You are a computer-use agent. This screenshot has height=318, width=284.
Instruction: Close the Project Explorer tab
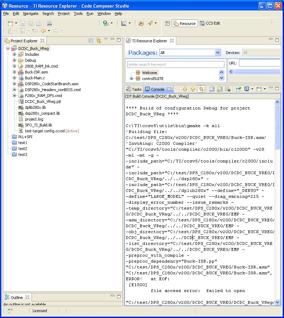(42, 41)
